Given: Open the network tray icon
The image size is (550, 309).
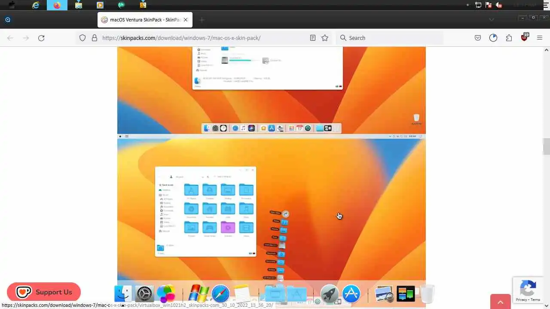Looking at the screenshot, I should click(478, 5).
